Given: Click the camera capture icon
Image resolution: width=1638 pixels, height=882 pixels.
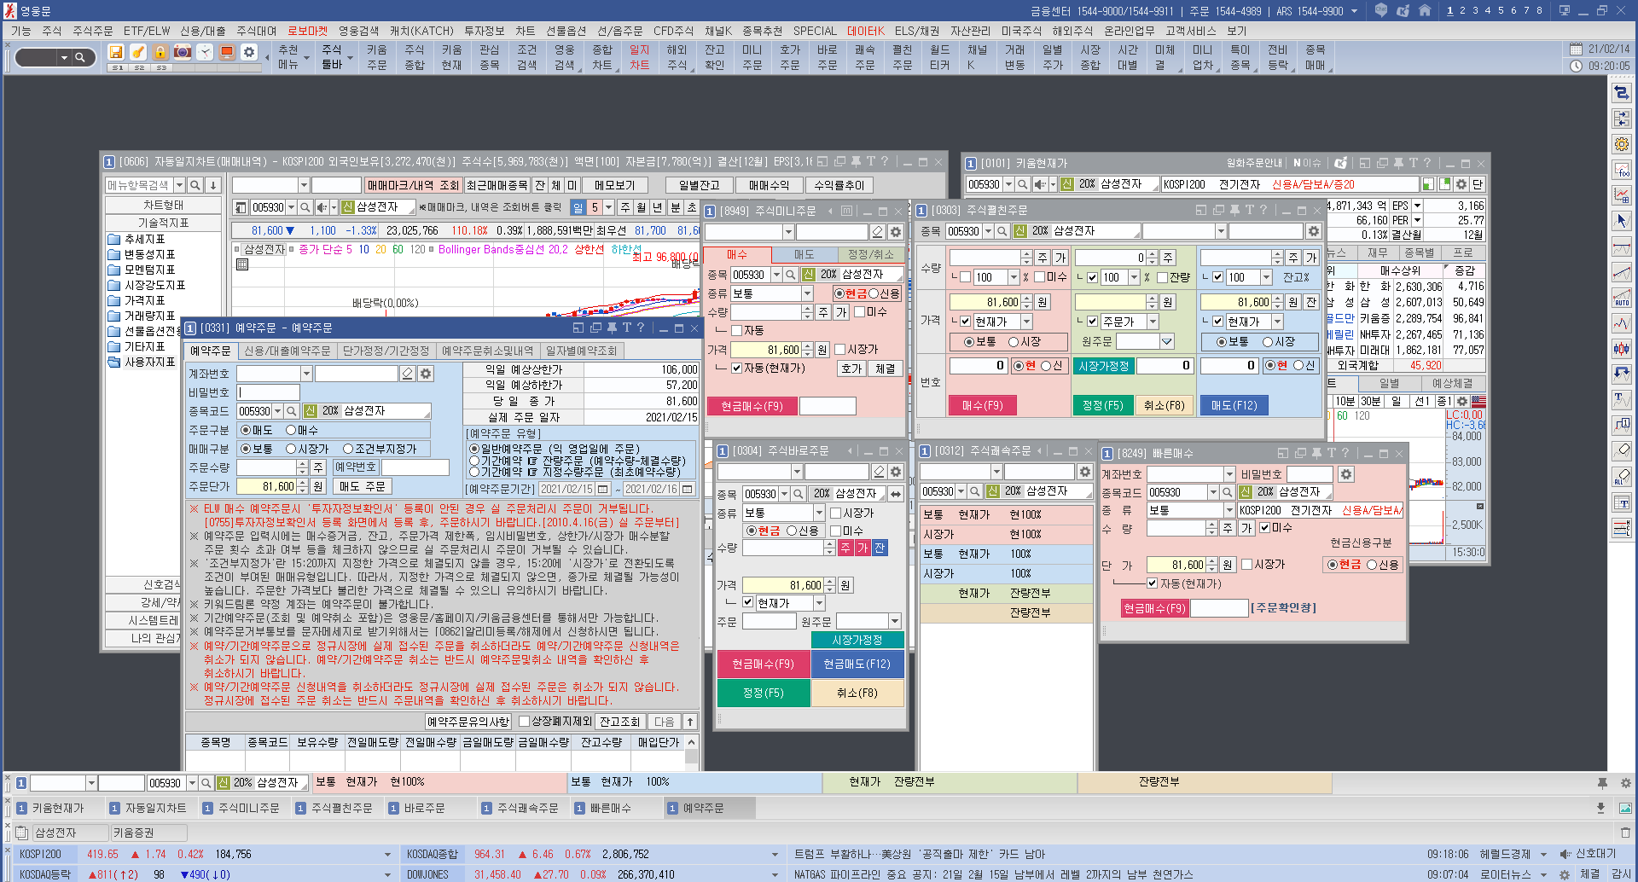Looking at the screenshot, I should pos(183,52).
